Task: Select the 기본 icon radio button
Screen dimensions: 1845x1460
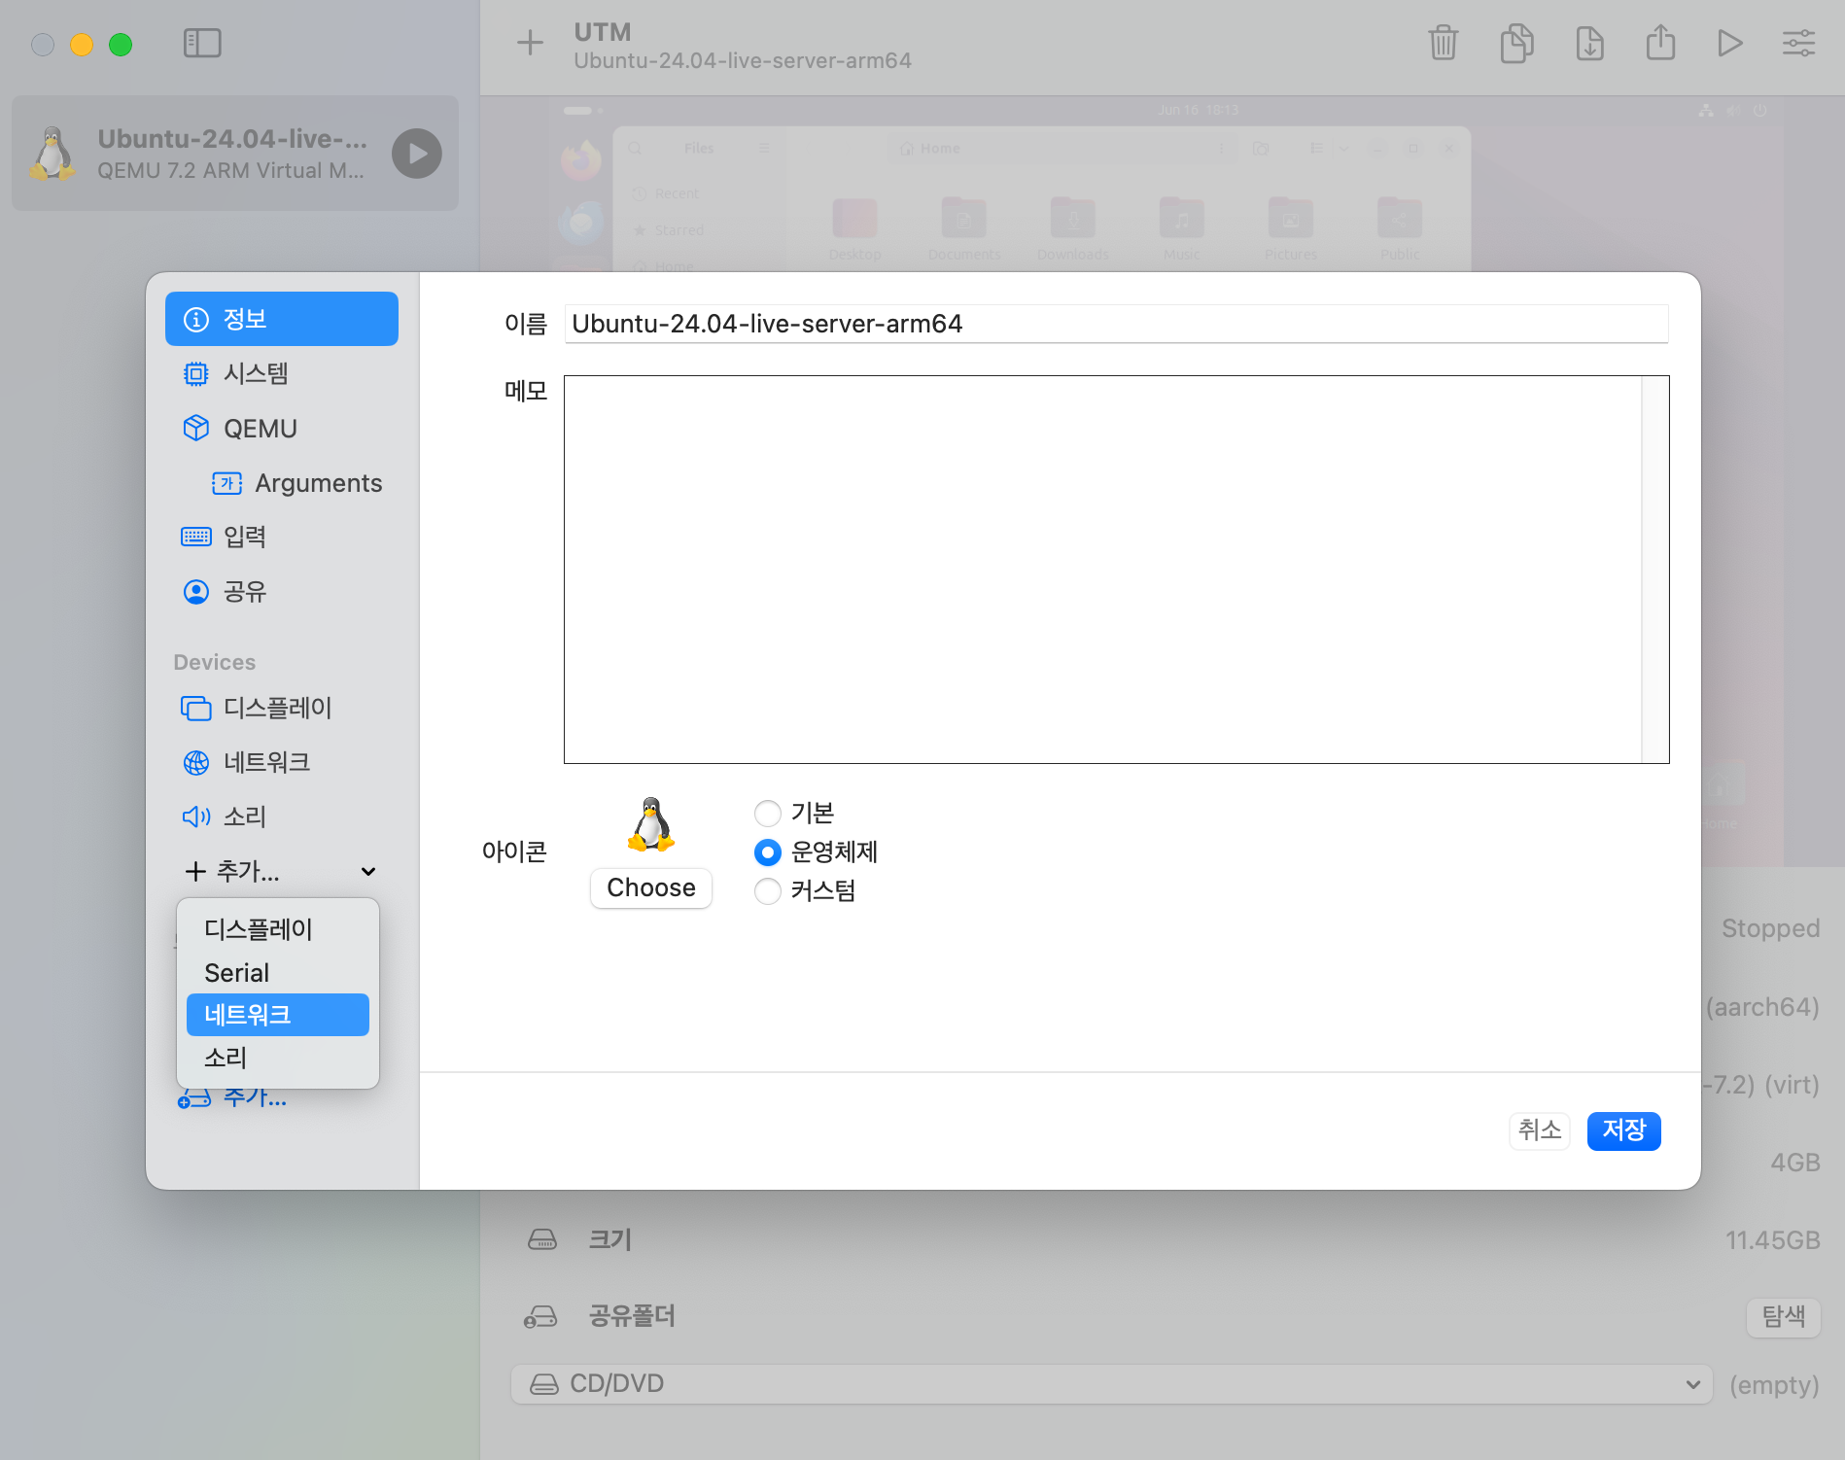Action: (768, 813)
